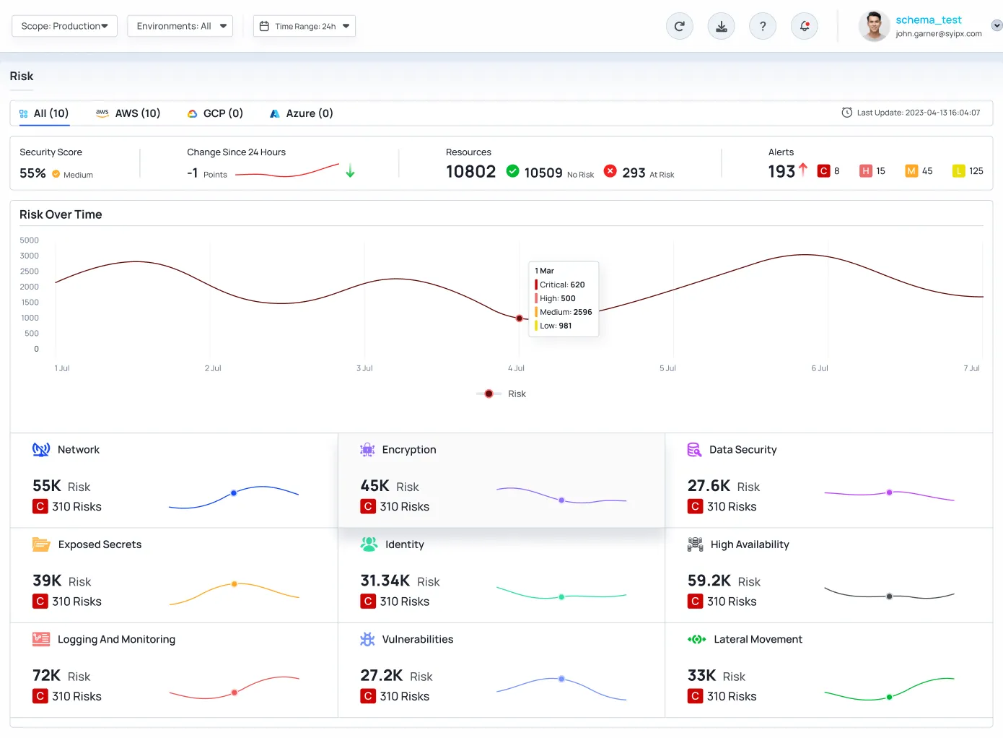Click the data point on Risk chart

(x=520, y=318)
